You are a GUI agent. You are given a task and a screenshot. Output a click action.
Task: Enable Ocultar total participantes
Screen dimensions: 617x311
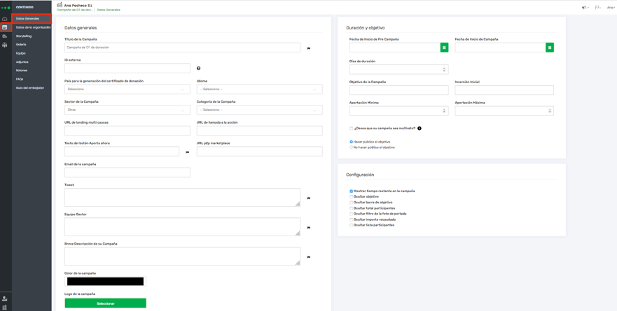[352, 208]
